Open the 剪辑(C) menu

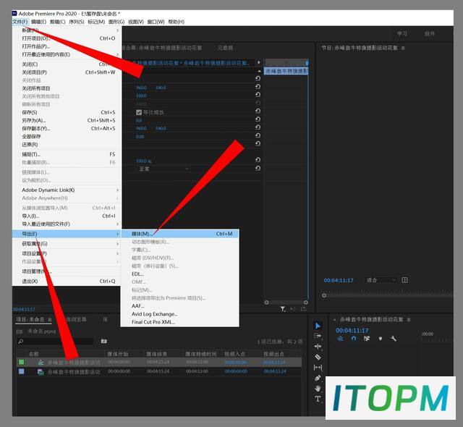[x=58, y=22]
